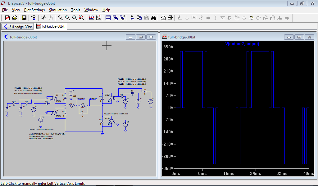Select the Zoom Out magnifier
The width and height of the screenshot is (318, 186).
tap(75, 18)
